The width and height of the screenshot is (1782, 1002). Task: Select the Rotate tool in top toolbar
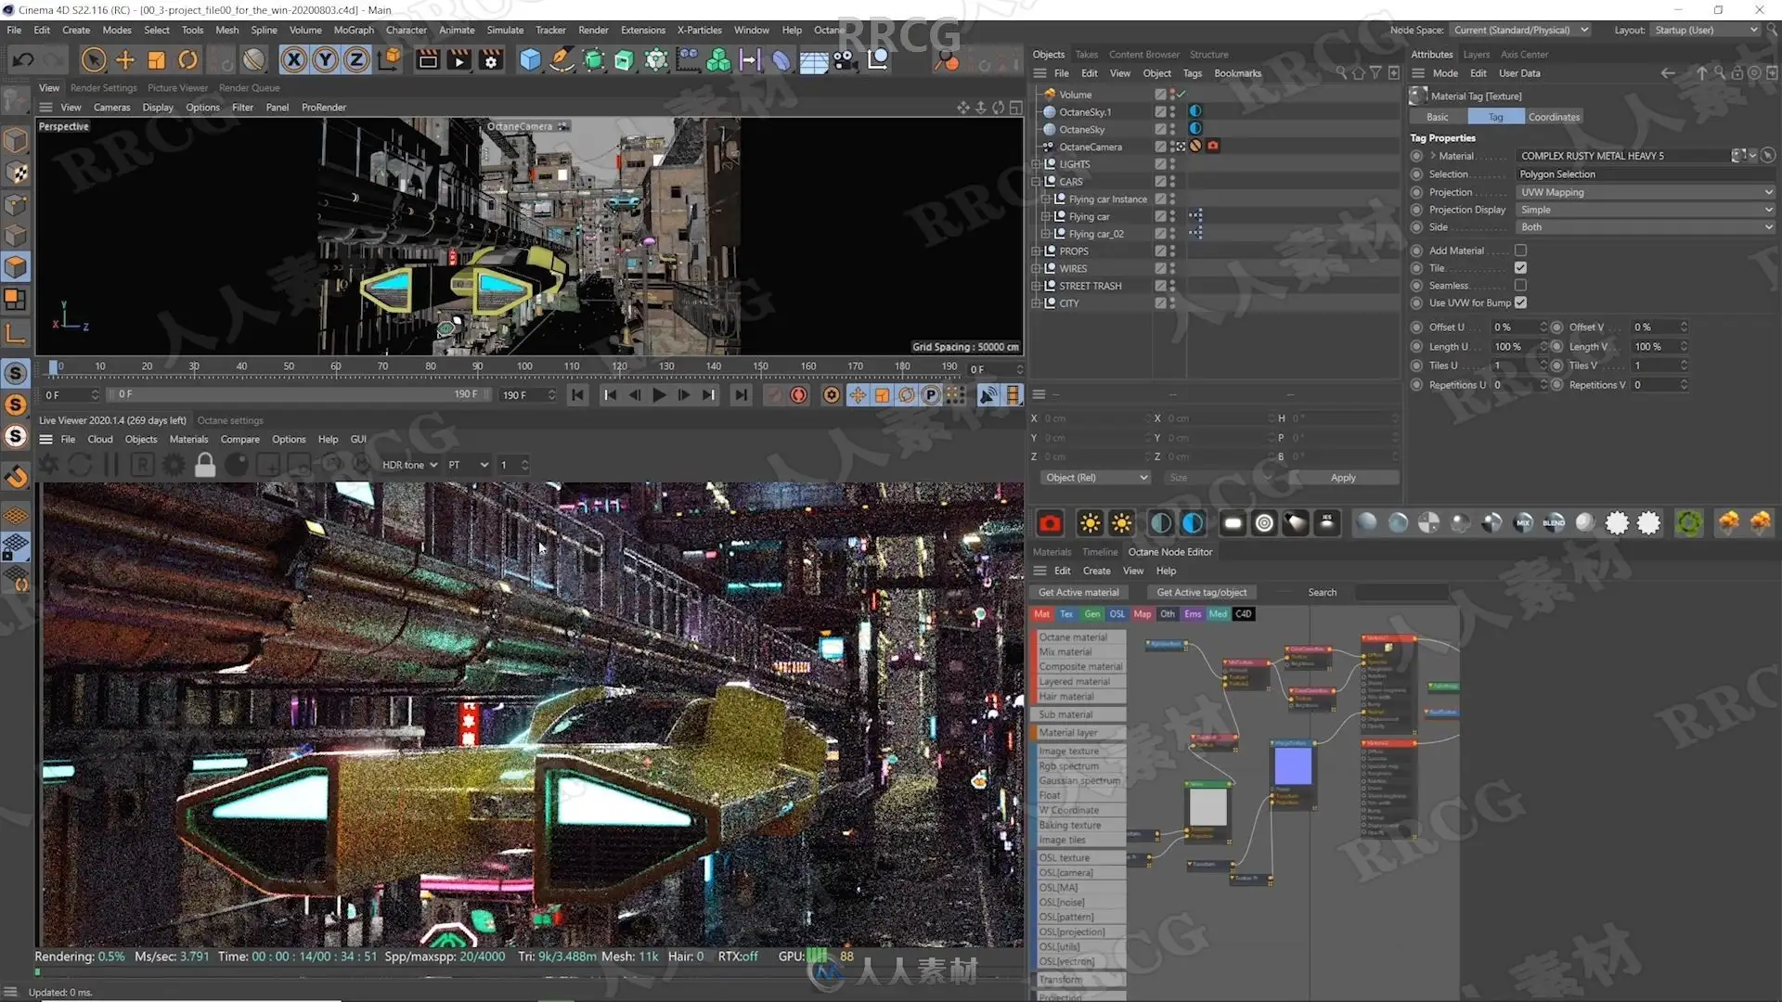(x=187, y=60)
